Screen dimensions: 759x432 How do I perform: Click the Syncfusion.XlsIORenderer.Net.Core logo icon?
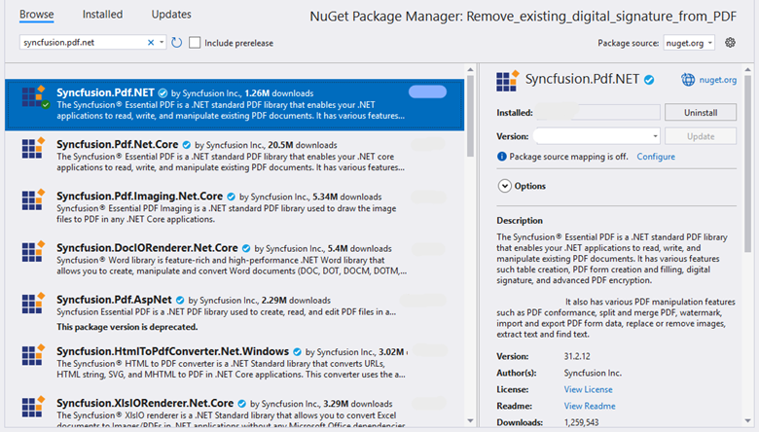pyautogui.click(x=34, y=407)
